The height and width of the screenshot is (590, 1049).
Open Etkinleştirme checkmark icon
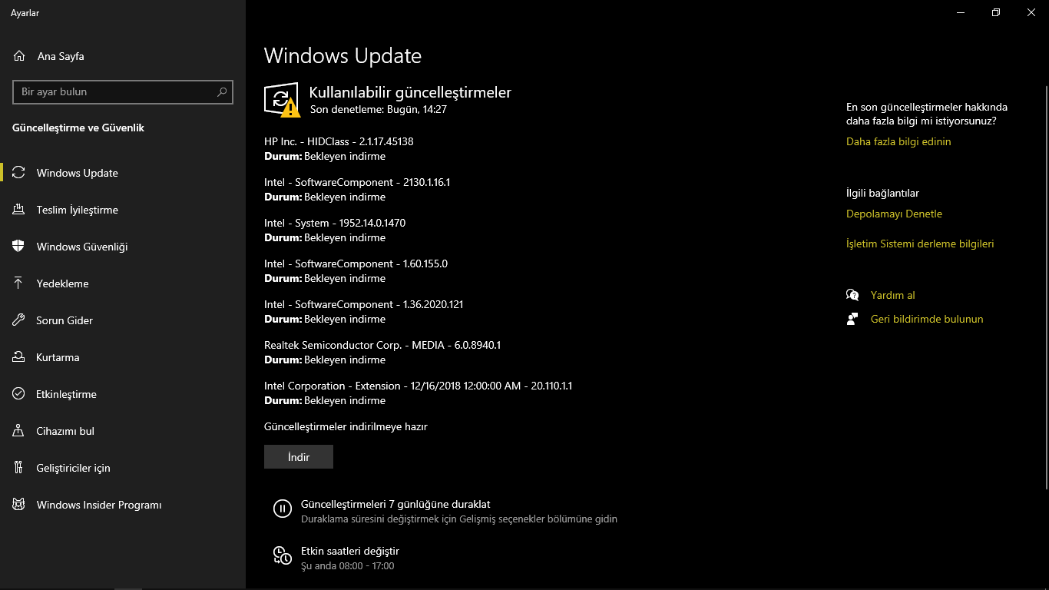19,394
